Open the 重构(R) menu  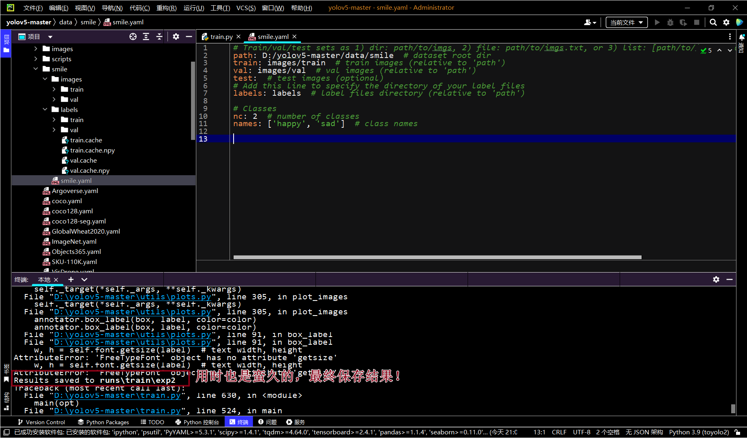point(166,8)
